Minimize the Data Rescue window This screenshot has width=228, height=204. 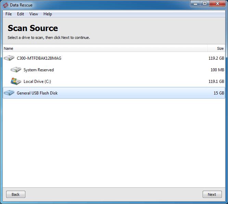point(195,4)
